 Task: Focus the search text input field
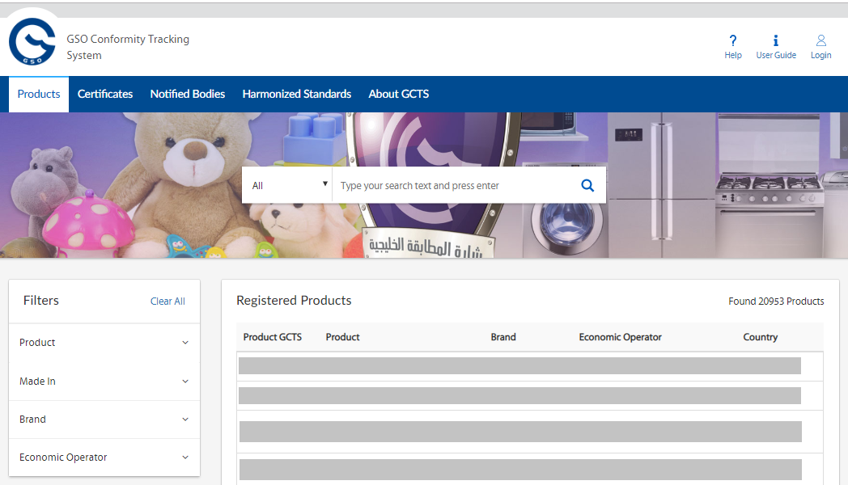[454, 185]
